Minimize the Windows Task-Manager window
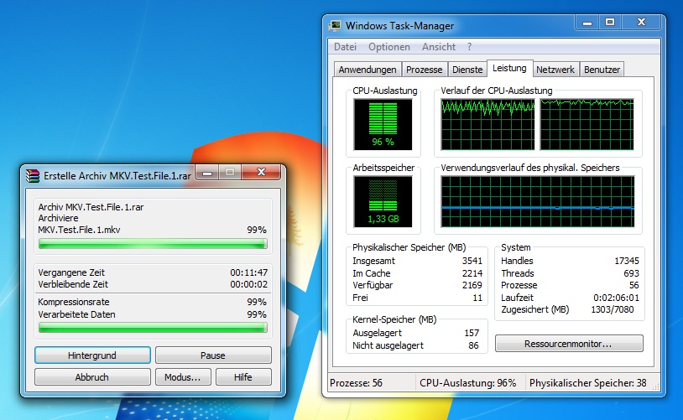Viewport: 683px width, 420px height. (587, 23)
